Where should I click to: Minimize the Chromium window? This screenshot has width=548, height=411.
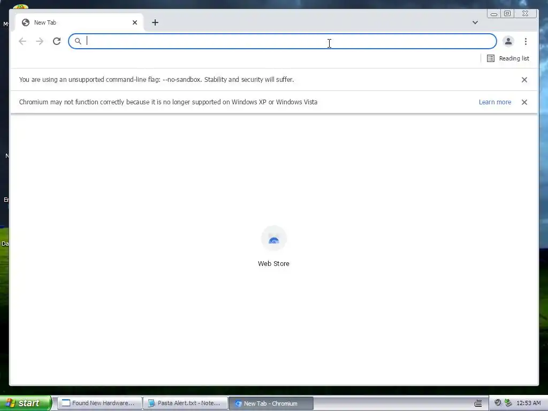pyautogui.click(x=494, y=13)
